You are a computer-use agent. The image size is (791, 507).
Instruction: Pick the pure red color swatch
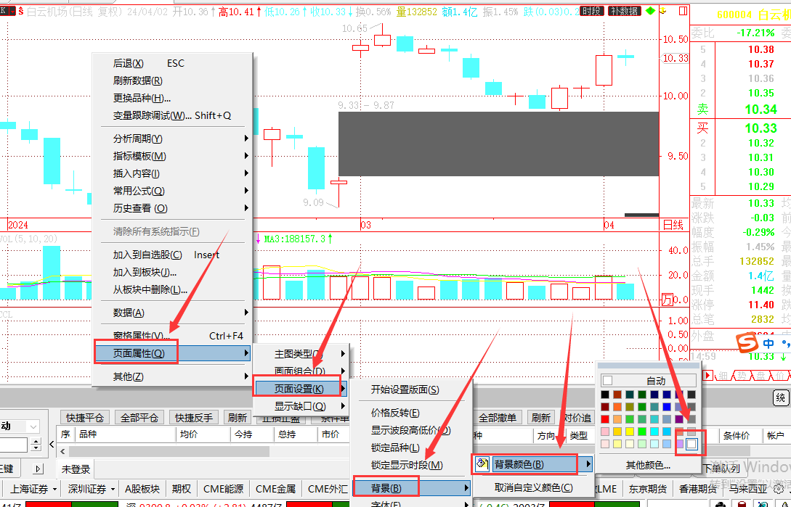[605, 419]
